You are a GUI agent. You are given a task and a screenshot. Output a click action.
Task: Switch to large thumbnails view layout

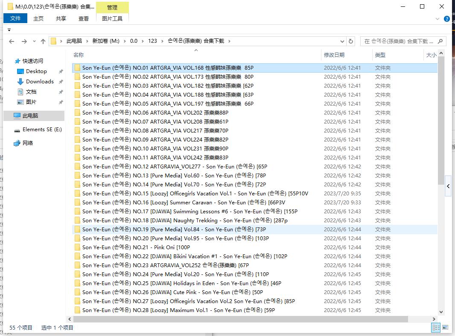[x=445, y=327]
